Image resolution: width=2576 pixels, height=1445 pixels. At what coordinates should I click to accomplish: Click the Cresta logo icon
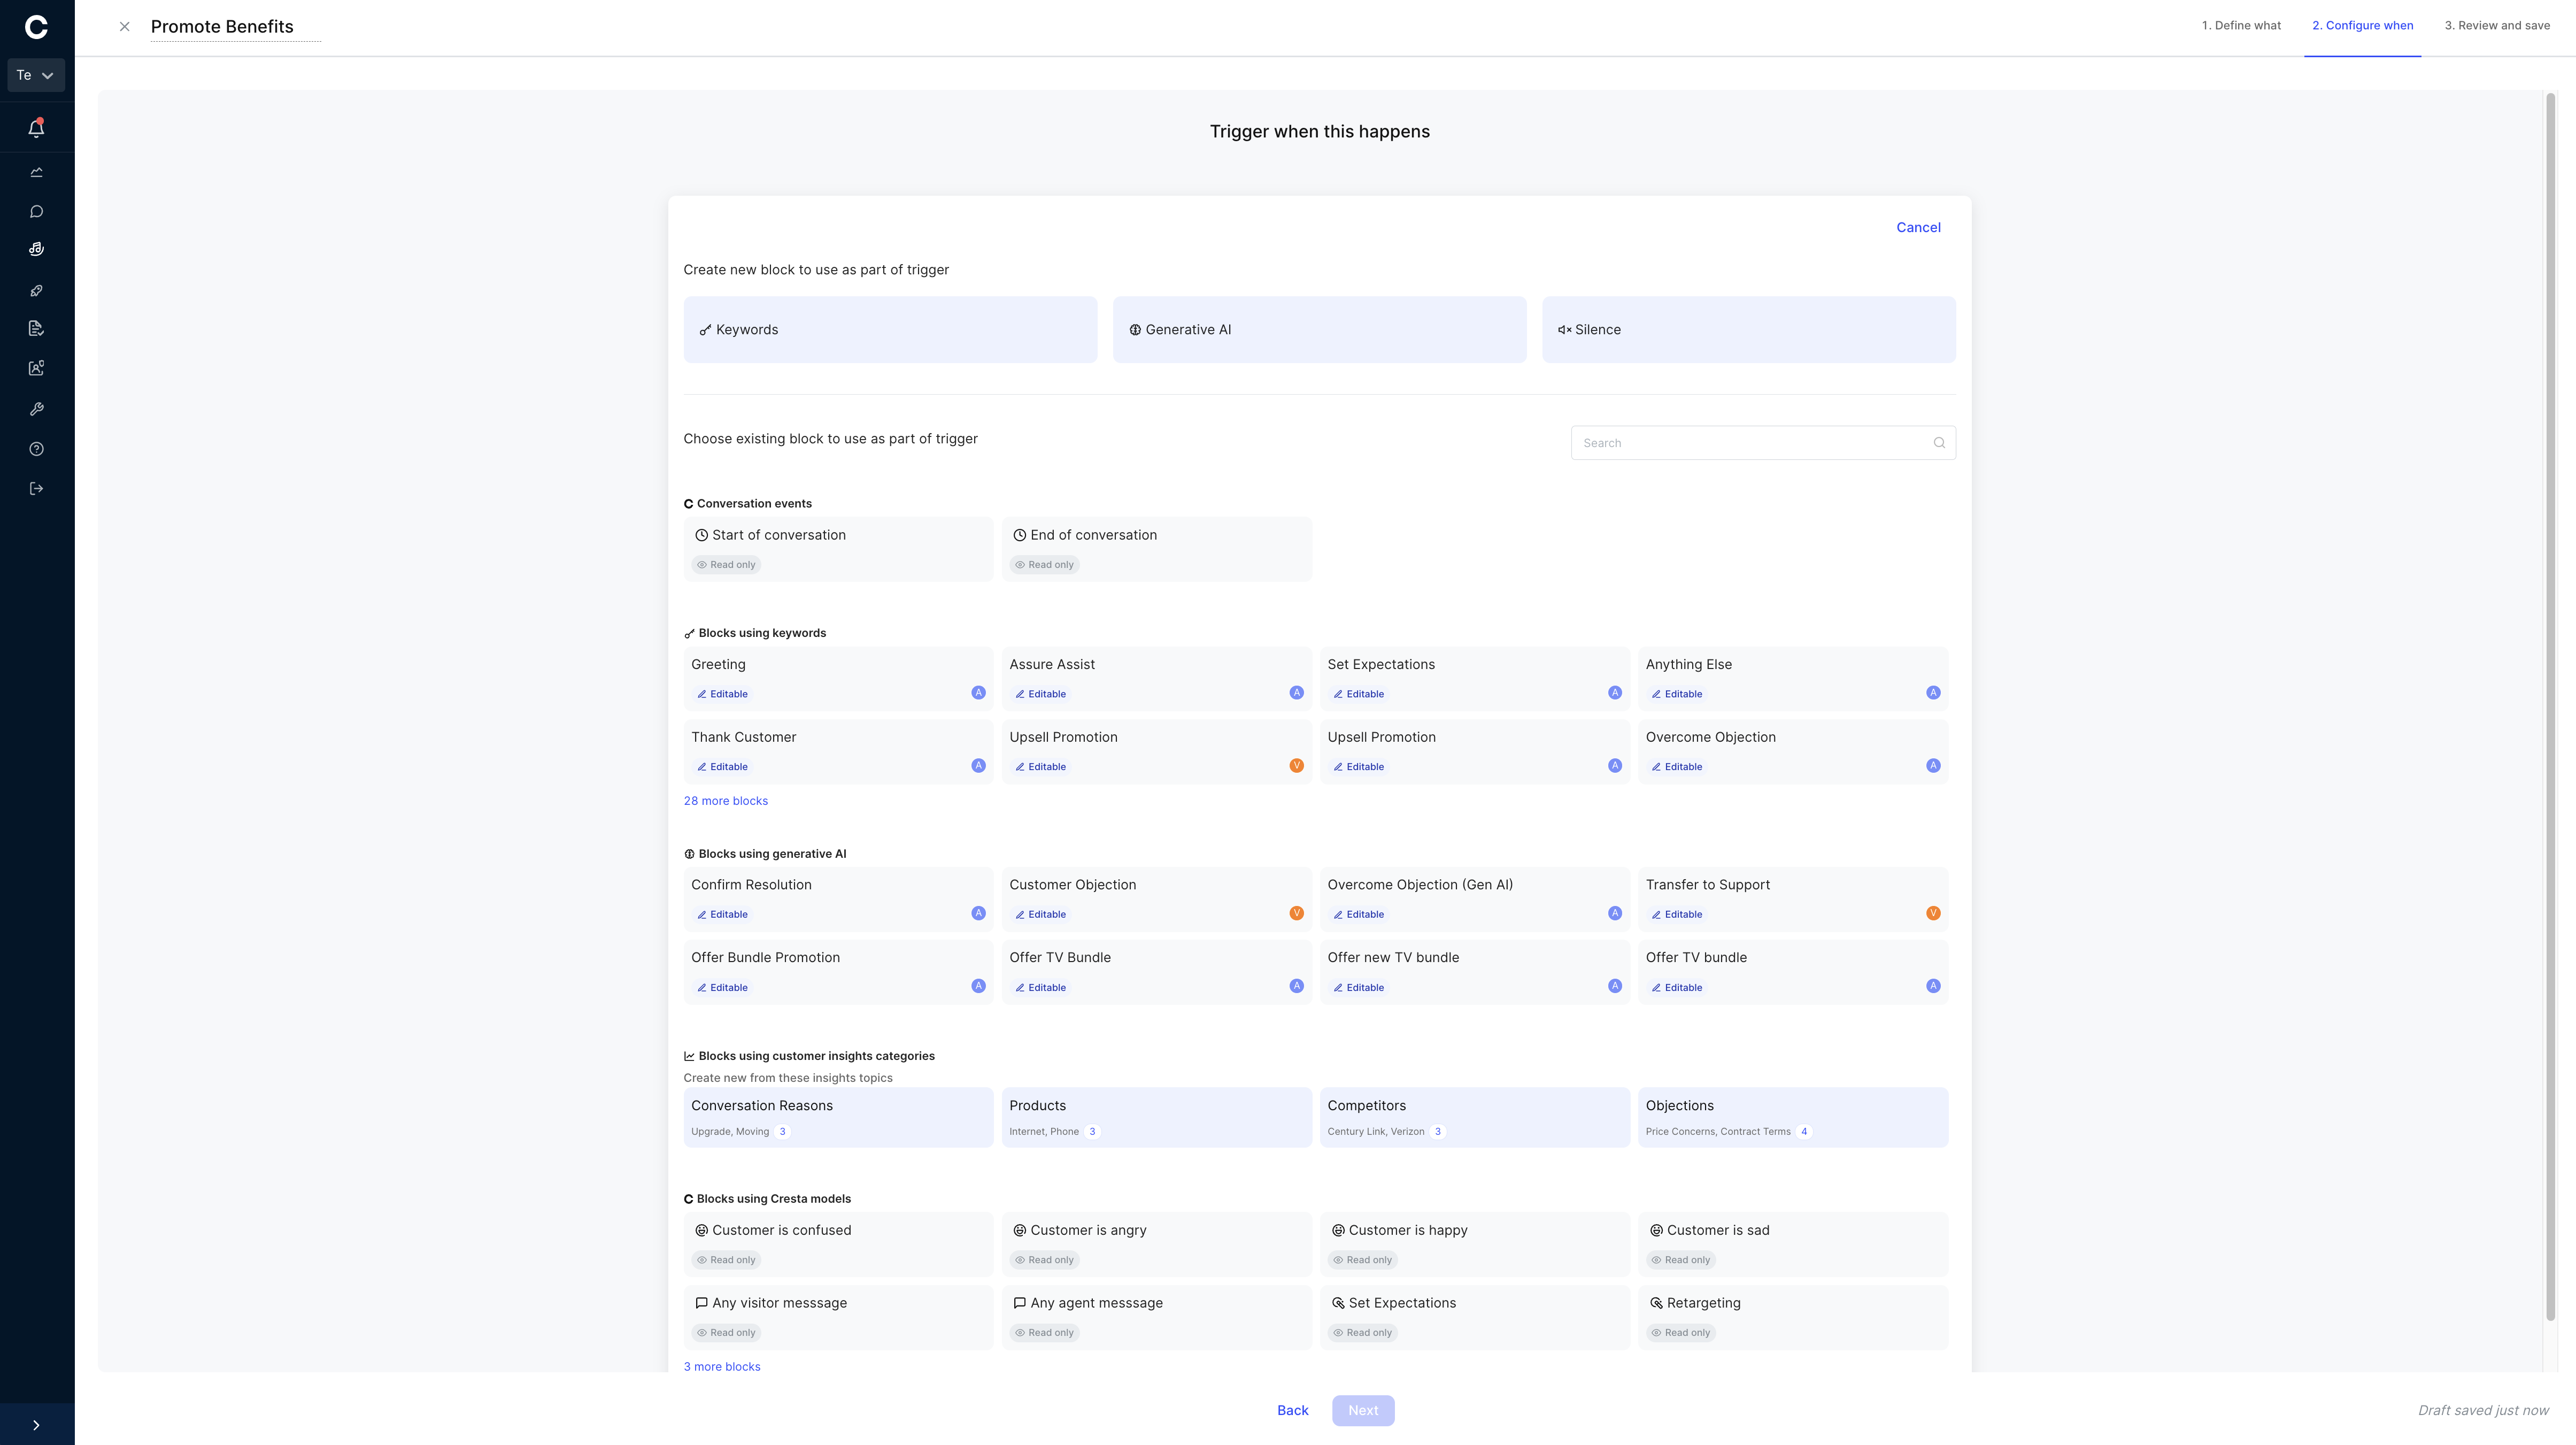pyautogui.click(x=37, y=27)
